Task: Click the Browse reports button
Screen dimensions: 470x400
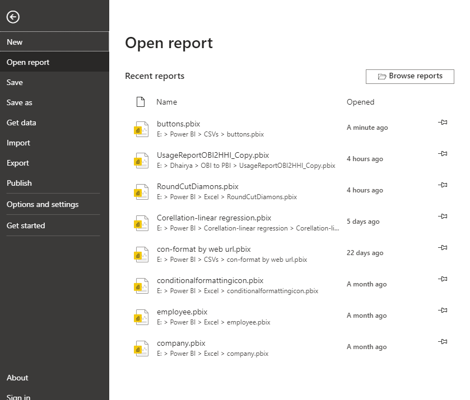Action: (x=409, y=76)
